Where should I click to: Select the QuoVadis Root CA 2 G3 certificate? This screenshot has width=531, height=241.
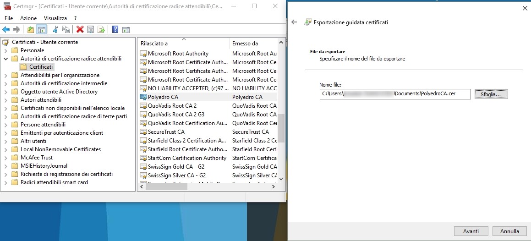[176, 115]
